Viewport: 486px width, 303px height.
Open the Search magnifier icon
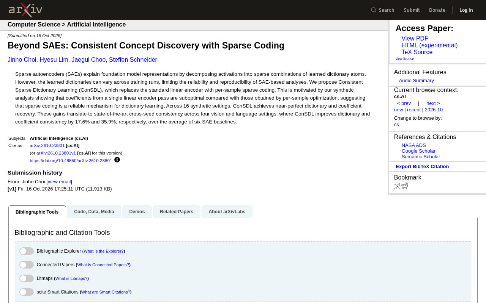pos(374,10)
